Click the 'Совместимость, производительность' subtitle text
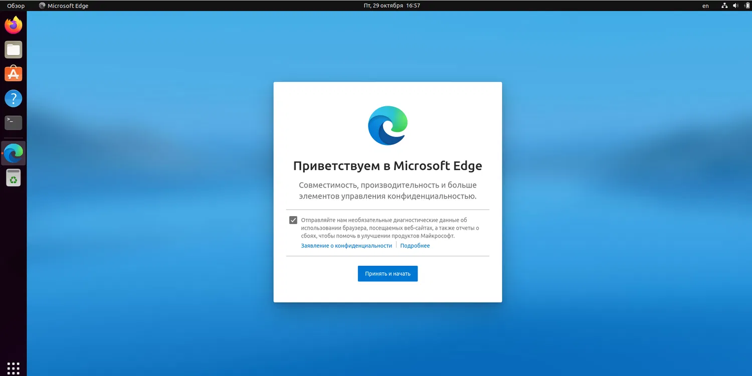 coord(388,191)
